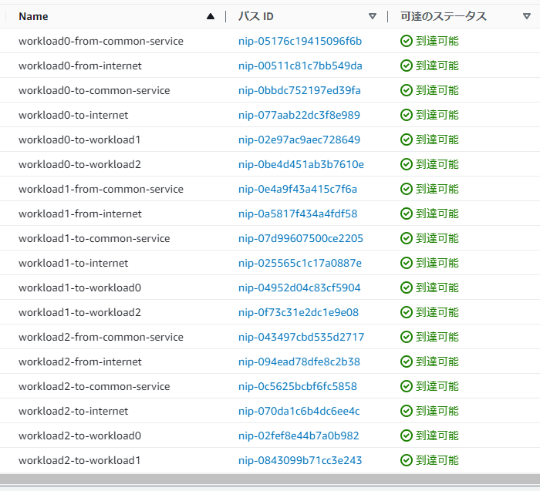This screenshot has height=491, width=540.
Task: Open path nip-043497cbd535d2717
Action: coord(301,337)
